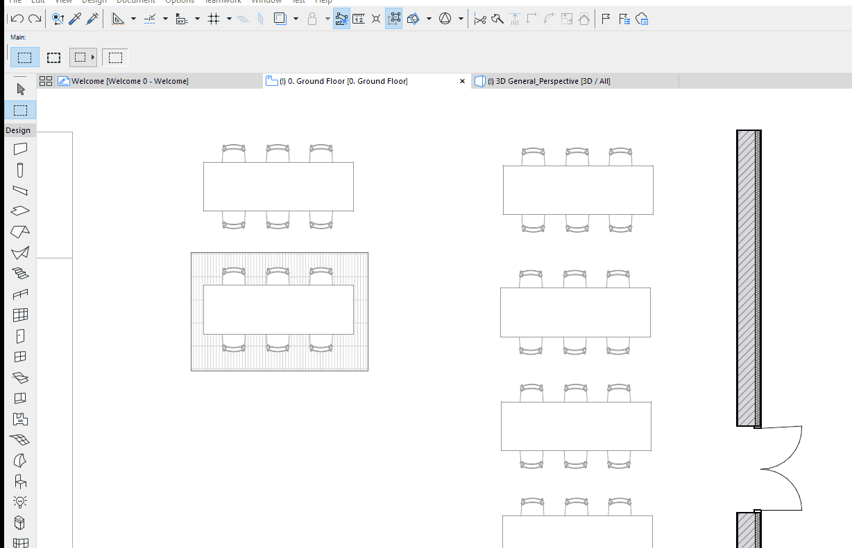Image resolution: width=852 pixels, height=548 pixels.
Task: Expand Snap Guides dropdown arrow
Action: click(x=165, y=19)
